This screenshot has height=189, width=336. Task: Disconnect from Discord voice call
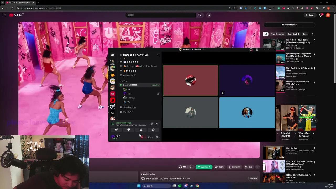[157, 124]
